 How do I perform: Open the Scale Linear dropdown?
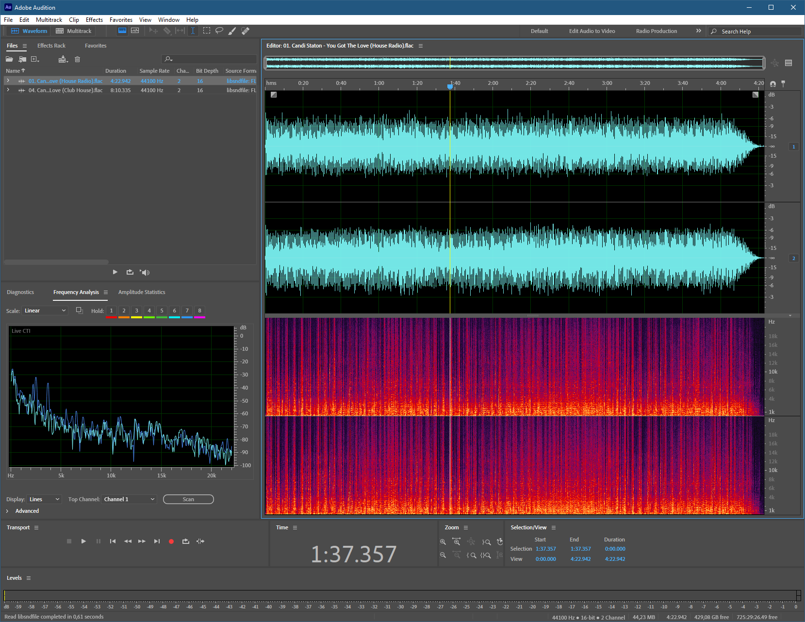click(45, 311)
